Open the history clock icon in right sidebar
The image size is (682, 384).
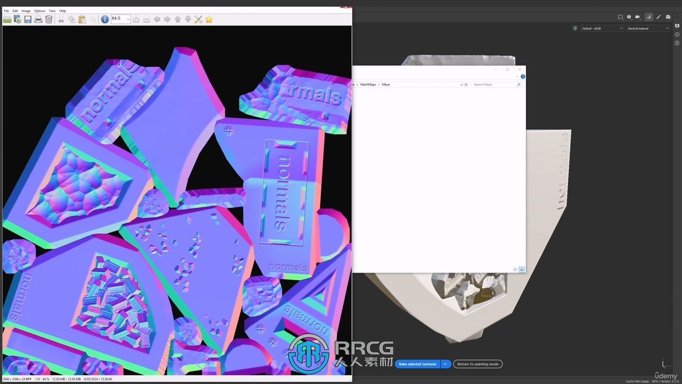tap(677, 35)
